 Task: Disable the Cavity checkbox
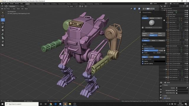tap(143, 53)
